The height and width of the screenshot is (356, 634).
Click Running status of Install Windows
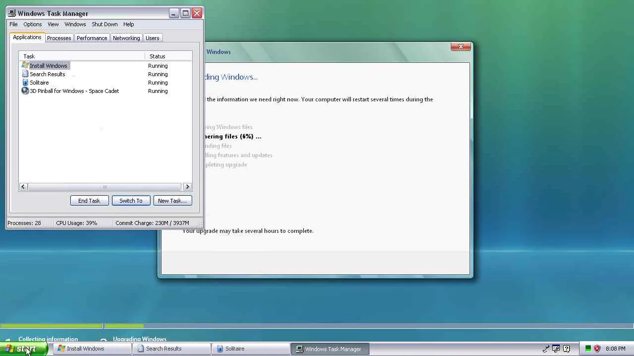click(x=158, y=66)
